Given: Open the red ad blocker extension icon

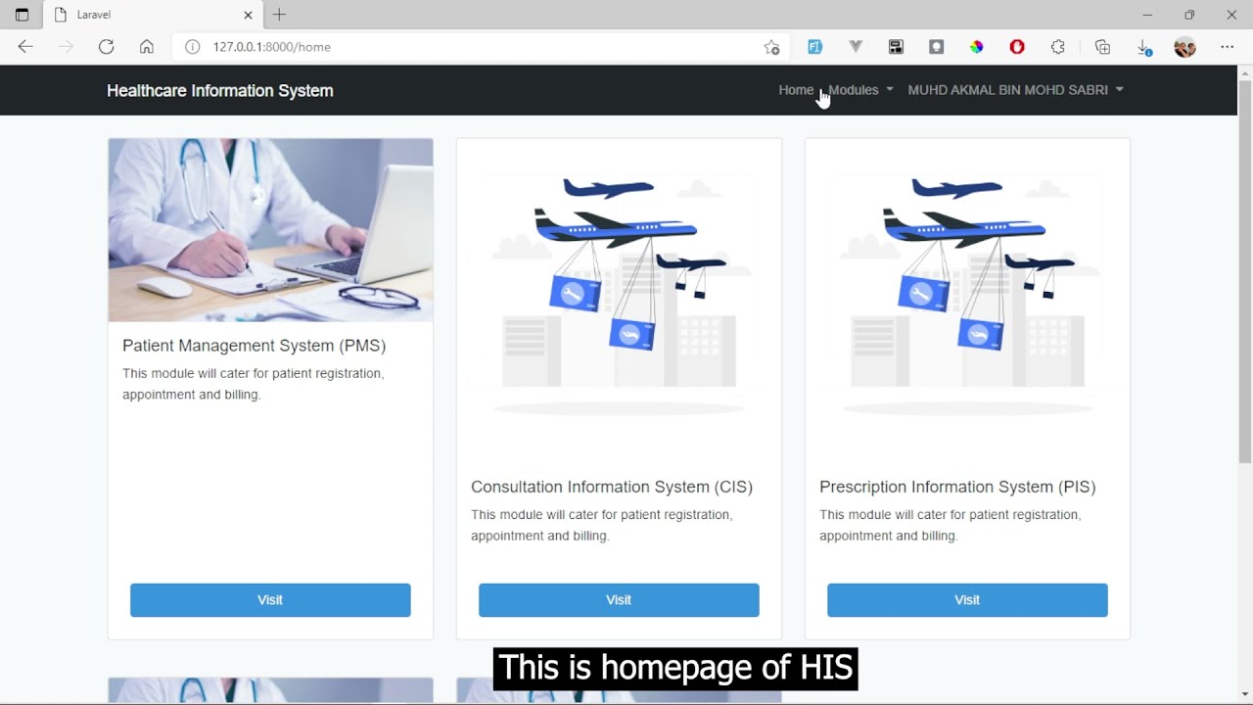Looking at the screenshot, I should (1017, 47).
